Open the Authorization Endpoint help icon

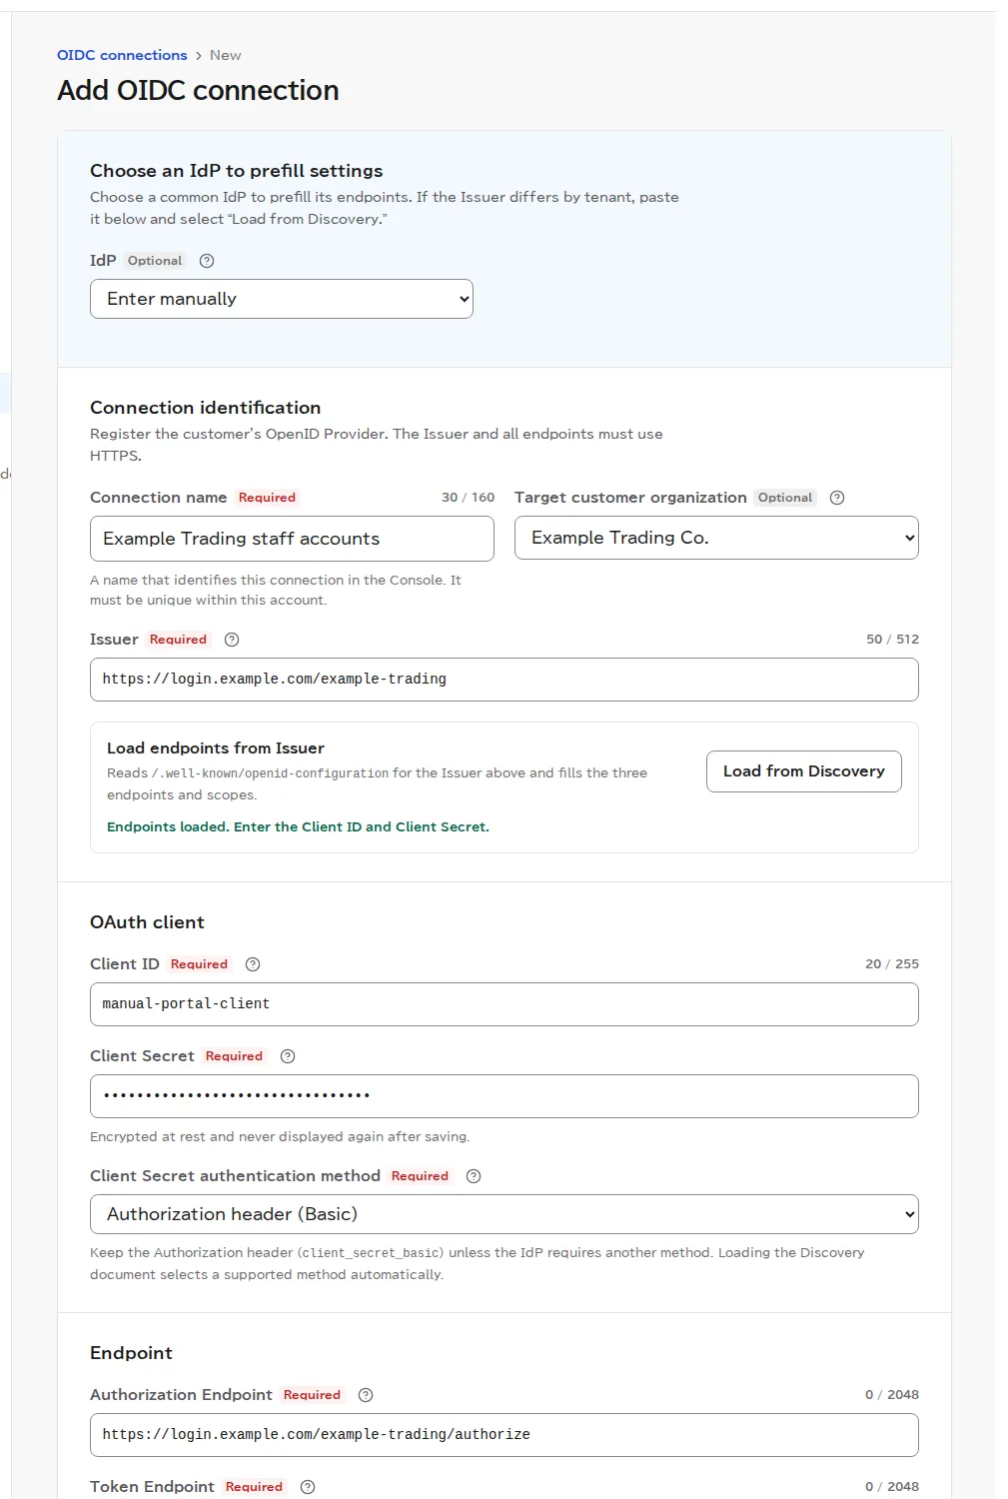tap(366, 1395)
